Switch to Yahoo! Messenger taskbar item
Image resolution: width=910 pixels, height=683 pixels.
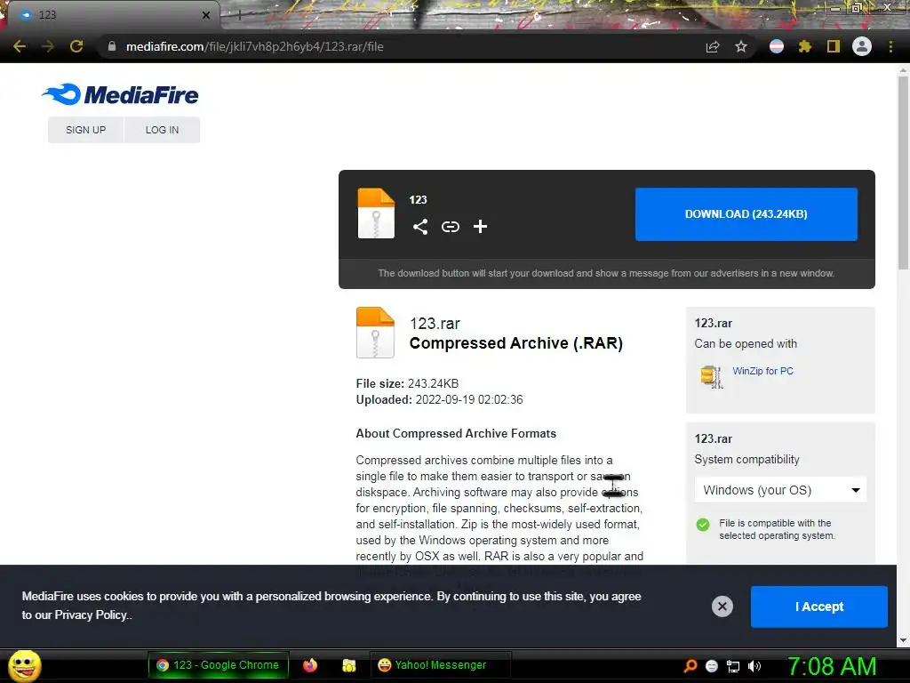pos(441,665)
